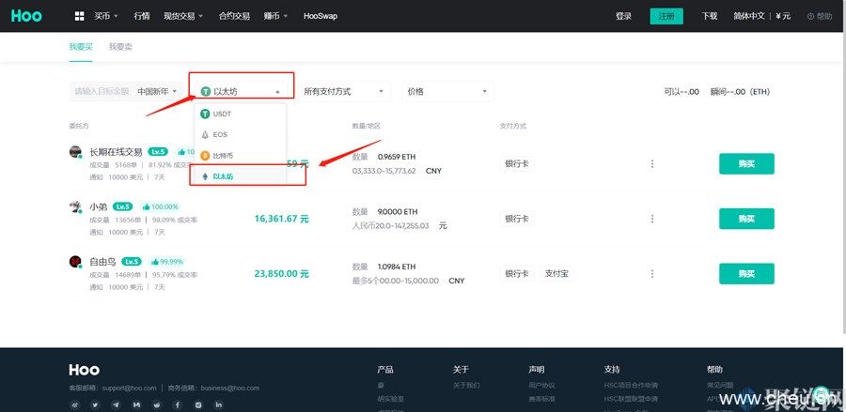Open the 合约交易 menu item
The width and height of the screenshot is (846, 412).
234,16
